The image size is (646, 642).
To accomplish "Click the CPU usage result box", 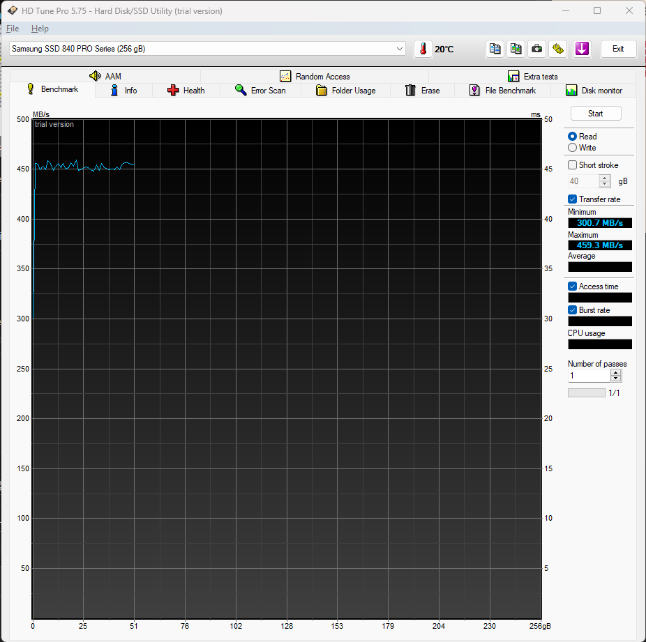I will point(599,344).
